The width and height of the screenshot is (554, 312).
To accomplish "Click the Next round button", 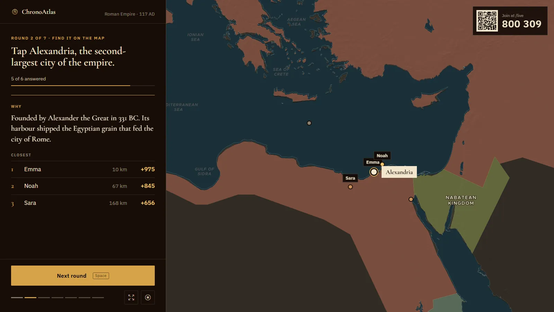I will tap(83, 276).
